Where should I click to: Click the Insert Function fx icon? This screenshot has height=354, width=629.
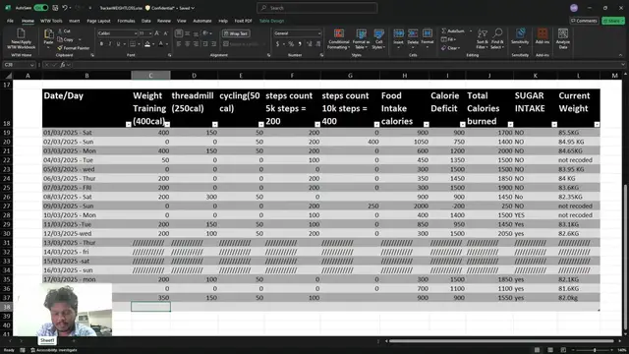pyautogui.click(x=63, y=65)
